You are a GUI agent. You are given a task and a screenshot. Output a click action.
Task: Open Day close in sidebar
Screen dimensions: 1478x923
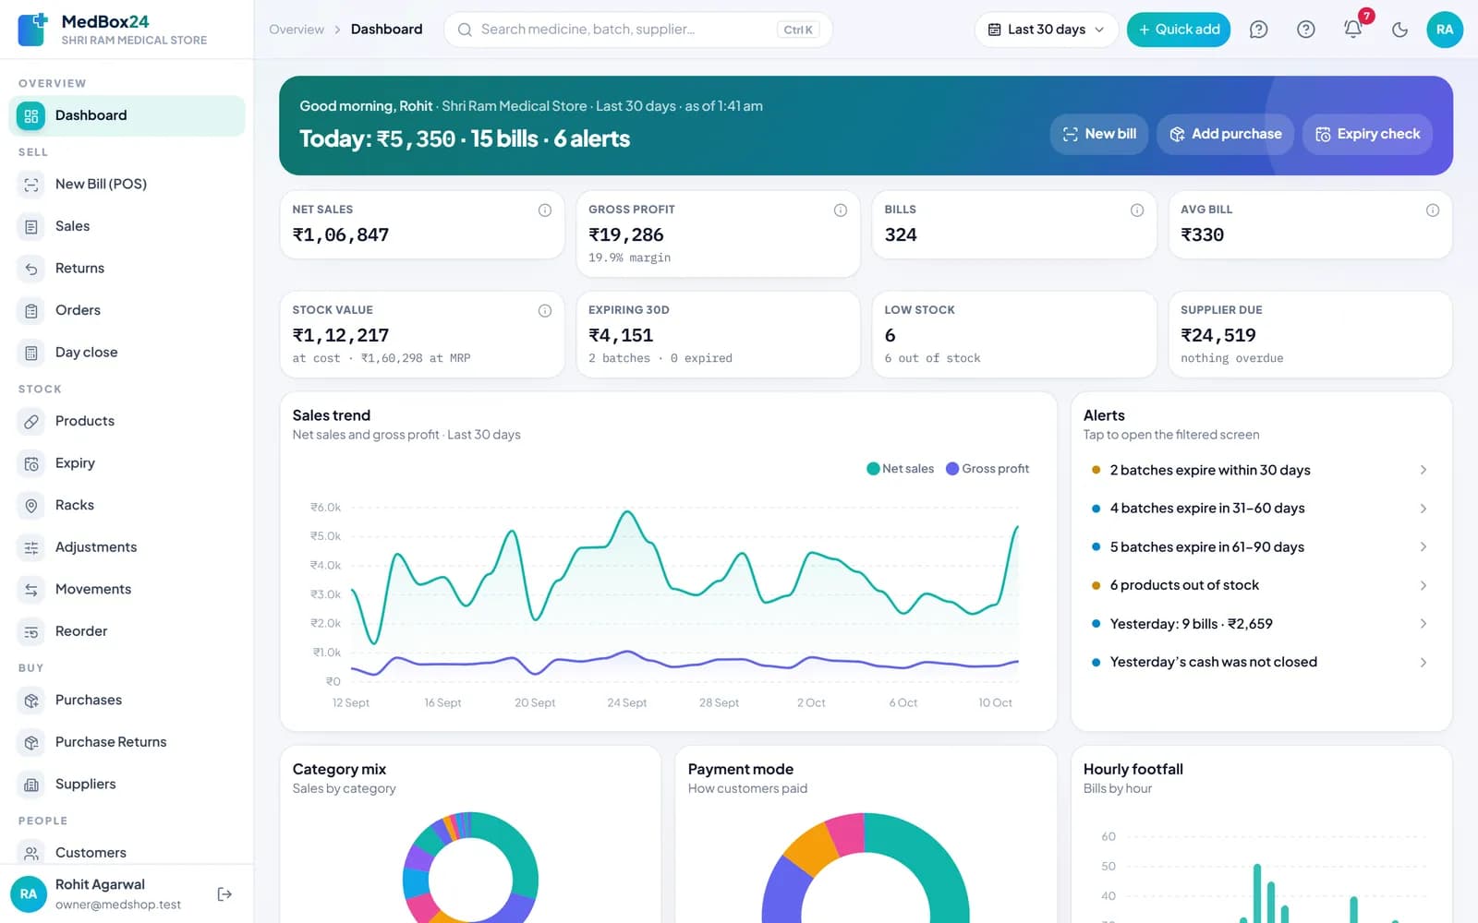click(x=127, y=353)
